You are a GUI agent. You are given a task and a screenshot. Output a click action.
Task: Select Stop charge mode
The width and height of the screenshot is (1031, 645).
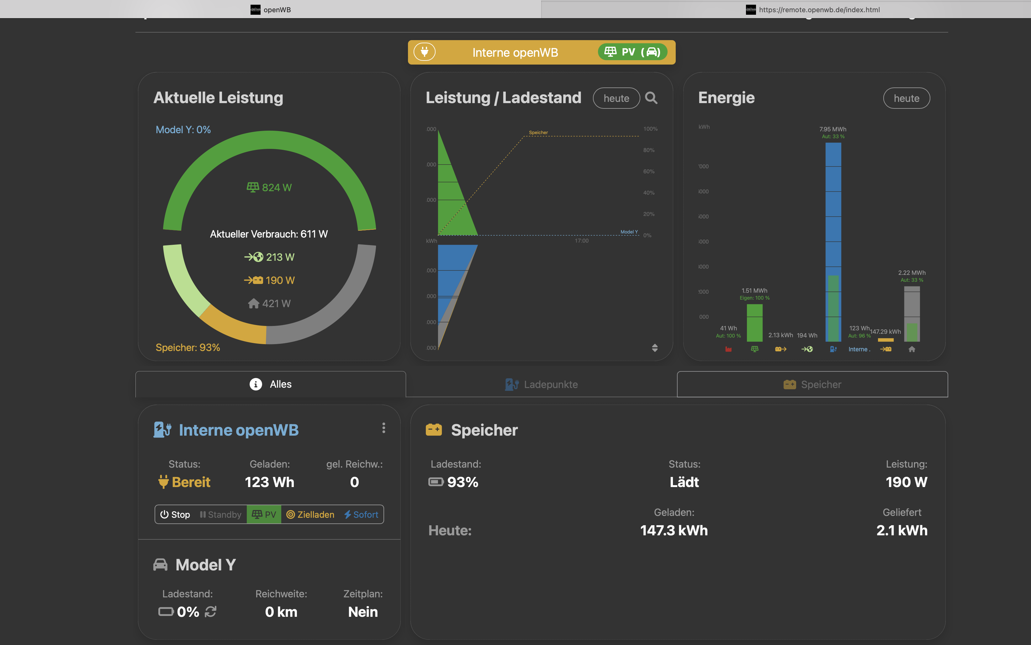pos(175,515)
